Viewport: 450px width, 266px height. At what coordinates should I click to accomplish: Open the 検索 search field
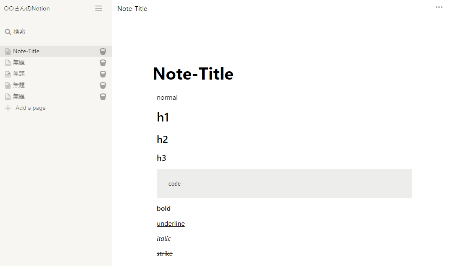20,31
